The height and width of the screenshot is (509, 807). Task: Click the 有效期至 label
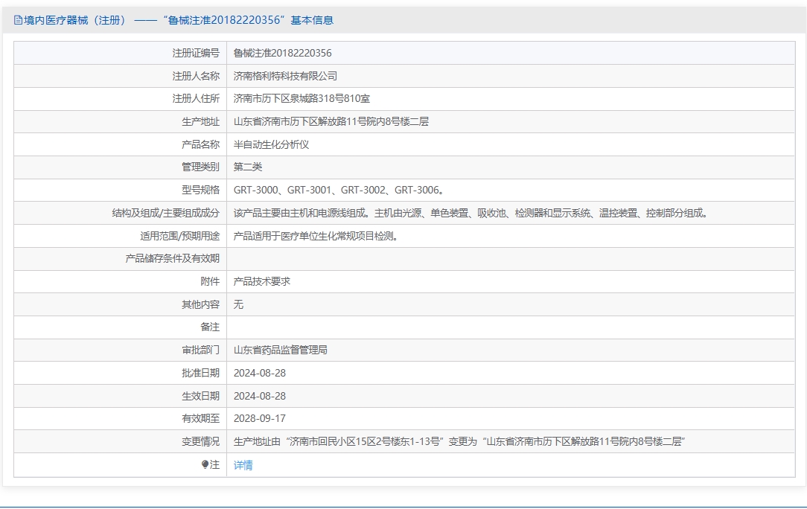pos(200,418)
